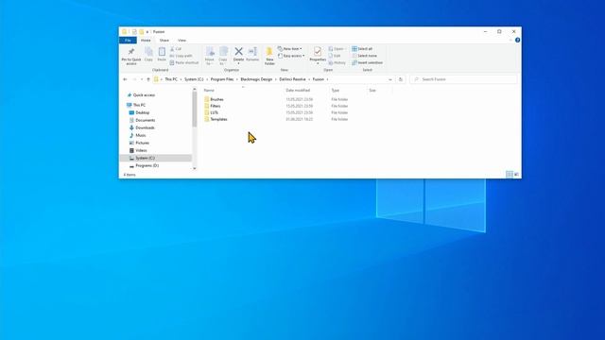Select the Brushes folder
Viewport: 605px width, 340px height.
pos(216,99)
